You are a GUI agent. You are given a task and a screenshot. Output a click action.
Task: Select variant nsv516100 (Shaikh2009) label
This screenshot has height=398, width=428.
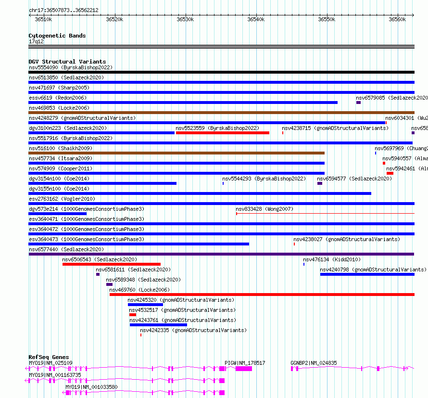point(61,148)
